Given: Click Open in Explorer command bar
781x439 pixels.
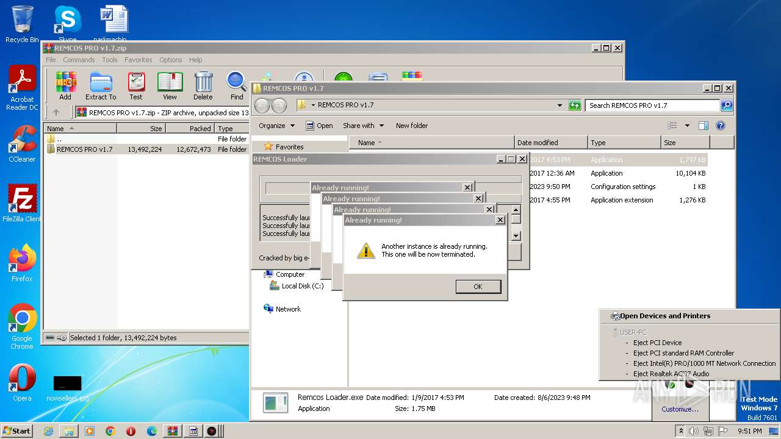Looking at the screenshot, I should click(x=319, y=126).
